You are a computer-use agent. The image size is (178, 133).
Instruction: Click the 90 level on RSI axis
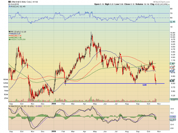(171, 9)
